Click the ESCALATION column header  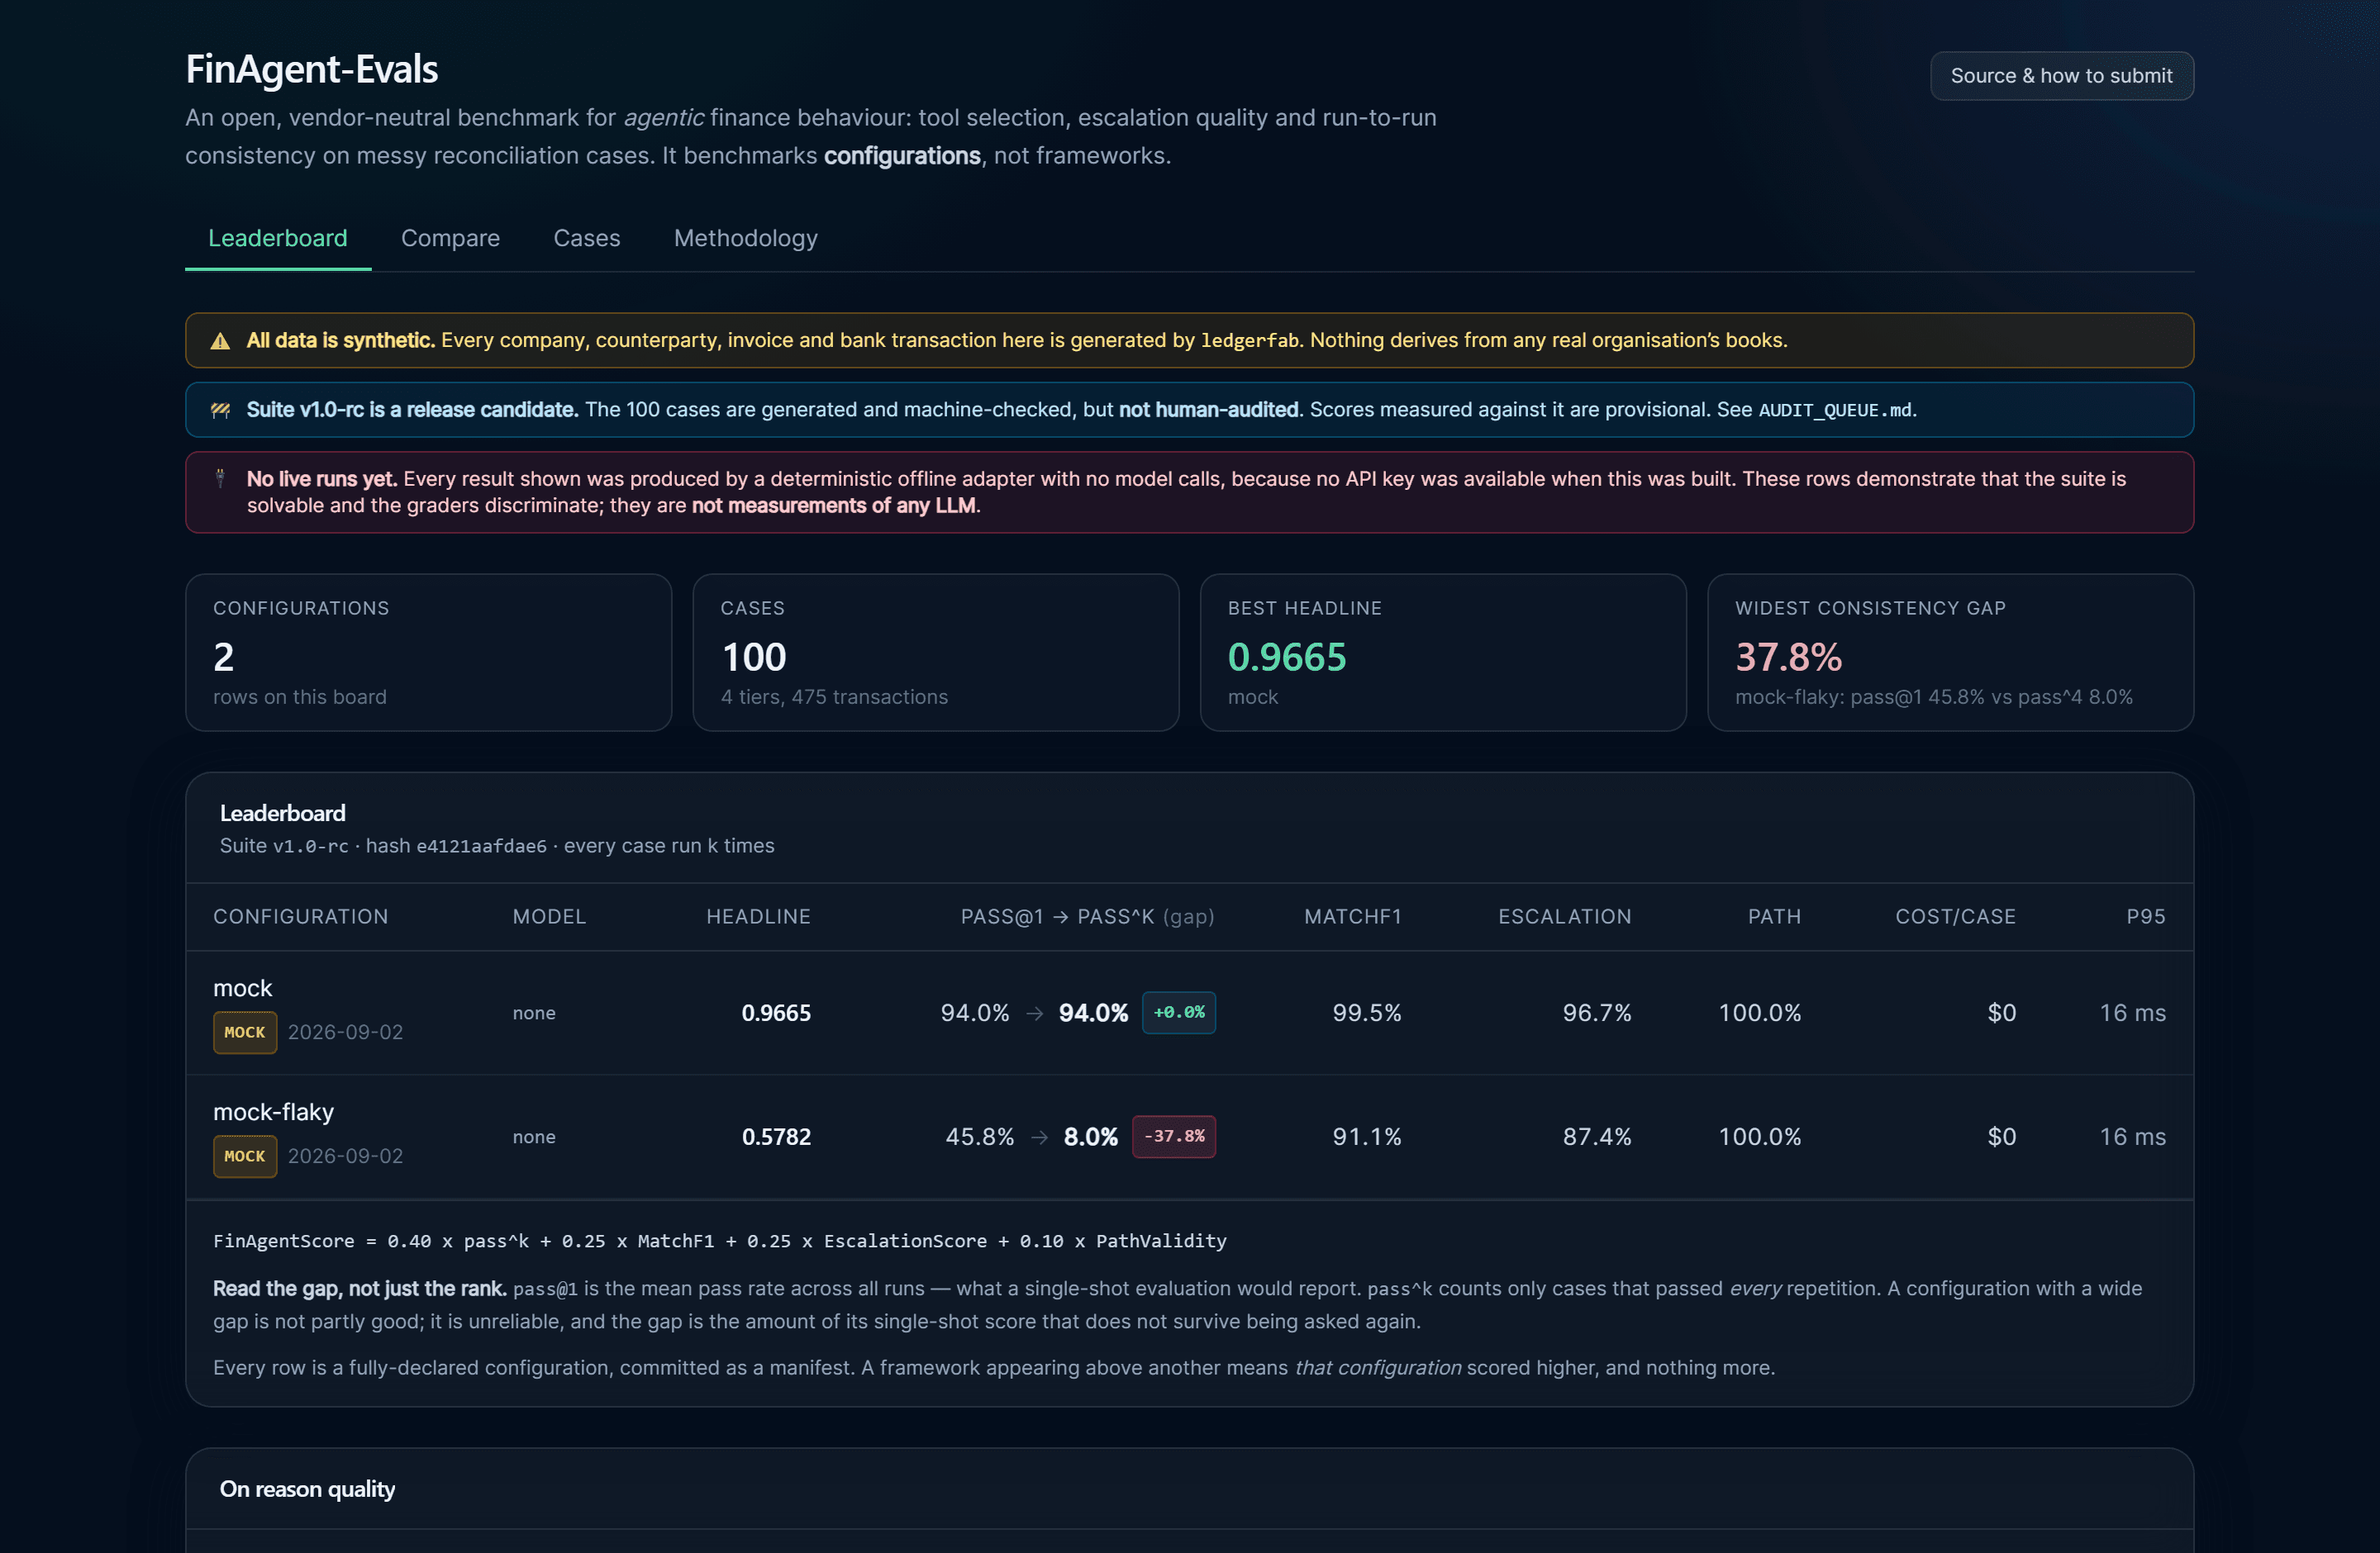pos(1565,916)
